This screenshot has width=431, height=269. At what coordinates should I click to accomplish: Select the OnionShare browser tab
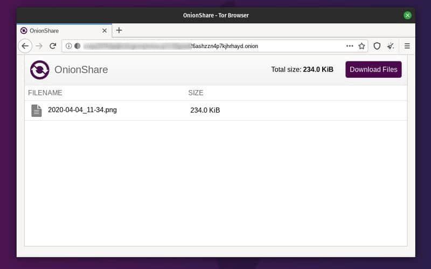pyautogui.click(x=59, y=31)
